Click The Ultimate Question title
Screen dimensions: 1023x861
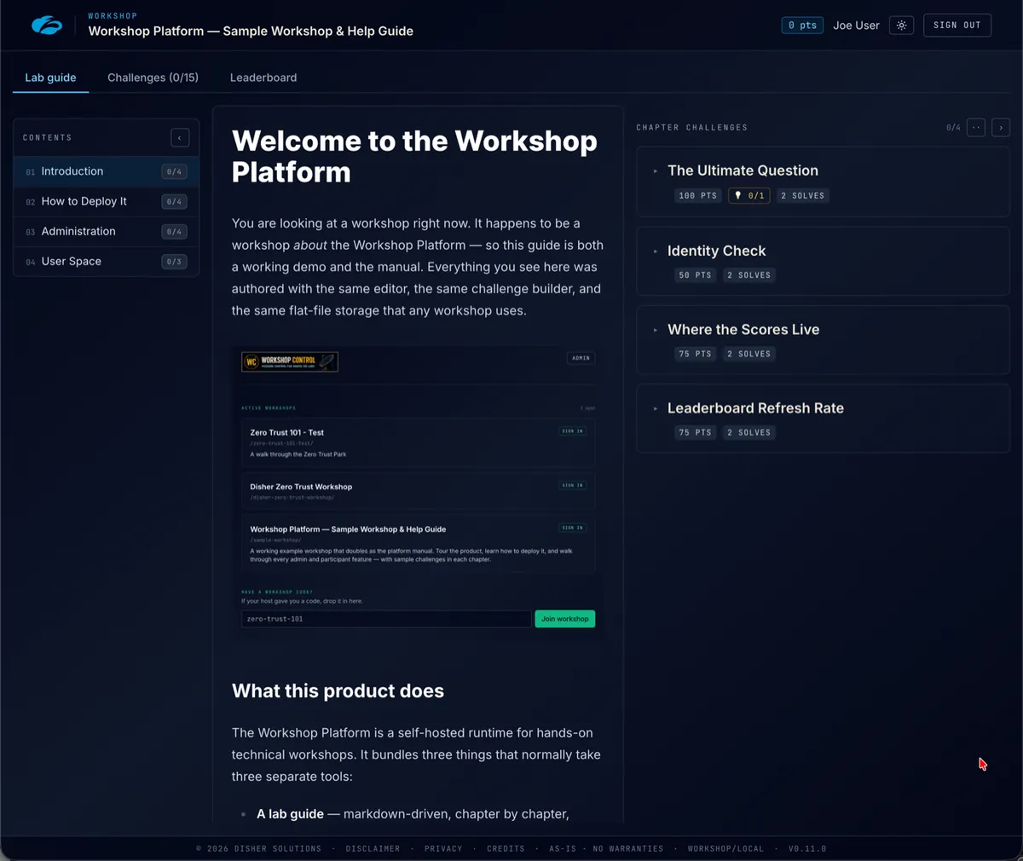743,170
